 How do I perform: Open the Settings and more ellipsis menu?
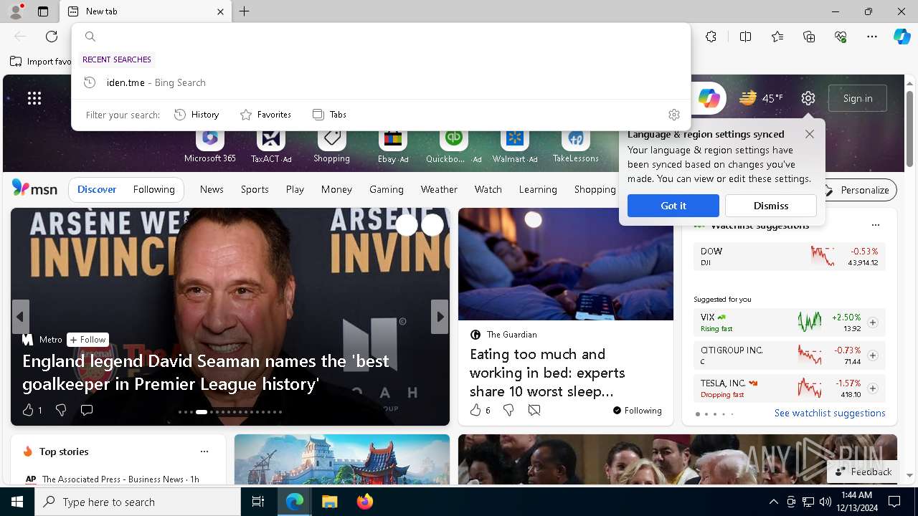[x=872, y=37]
